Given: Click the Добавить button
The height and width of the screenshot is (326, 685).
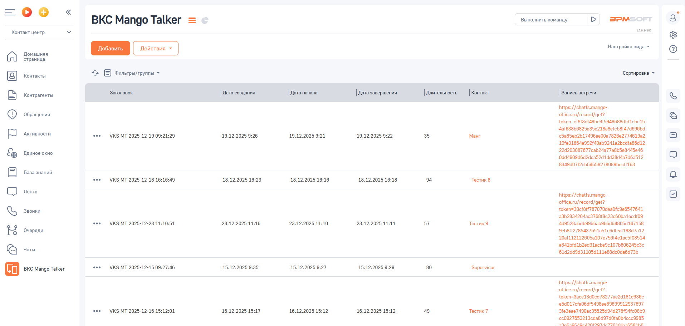Looking at the screenshot, I should [x=111, y=48].
